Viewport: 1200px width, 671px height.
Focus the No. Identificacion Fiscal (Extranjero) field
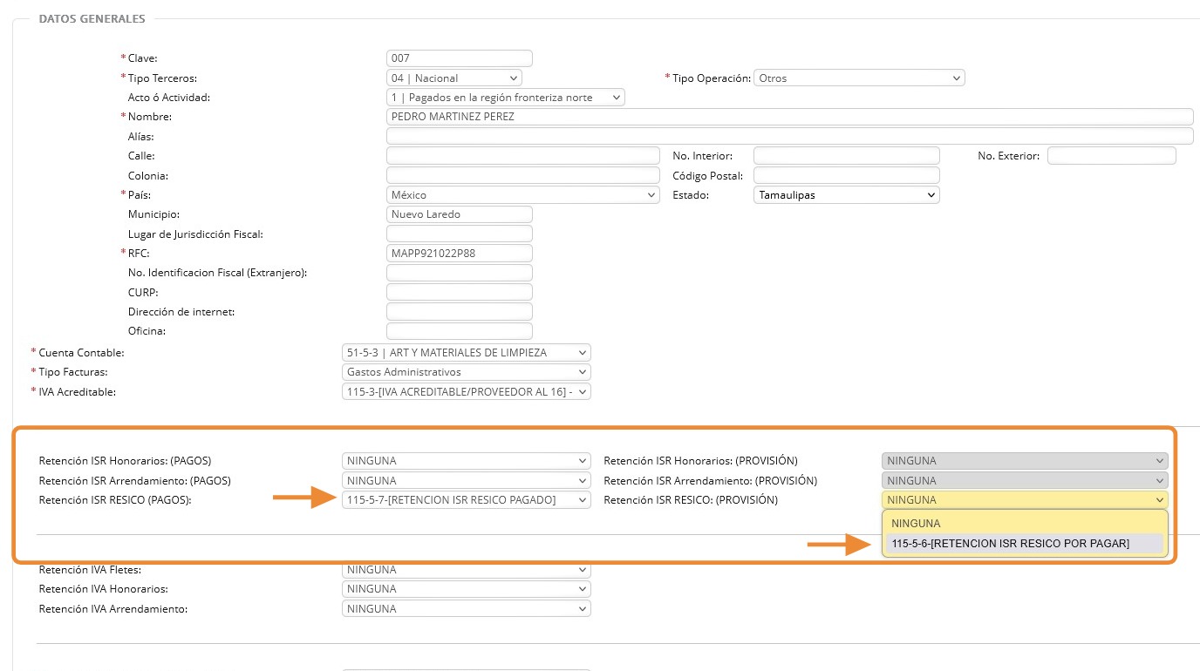click(x=460, y=273)
